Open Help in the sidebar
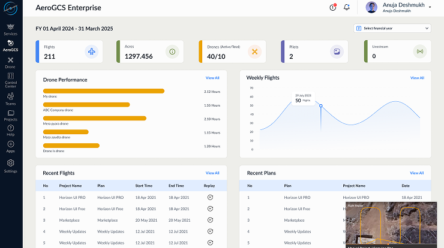This screenshot has width=444, height=248. pos(10,131)
